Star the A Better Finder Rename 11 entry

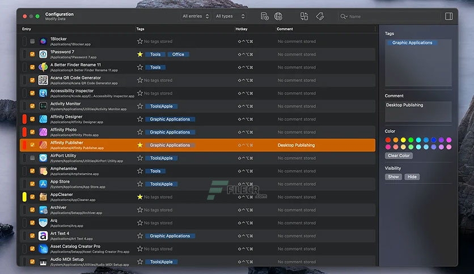click(x=139, y=67)
